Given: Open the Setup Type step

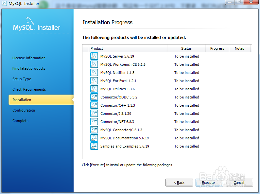Looking at the screenshot, I should coord(22,79).
